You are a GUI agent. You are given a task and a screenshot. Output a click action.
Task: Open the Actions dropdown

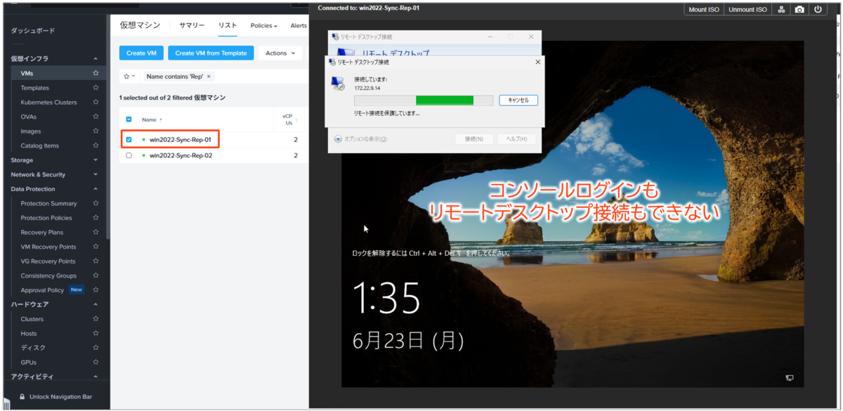point(280,53)
